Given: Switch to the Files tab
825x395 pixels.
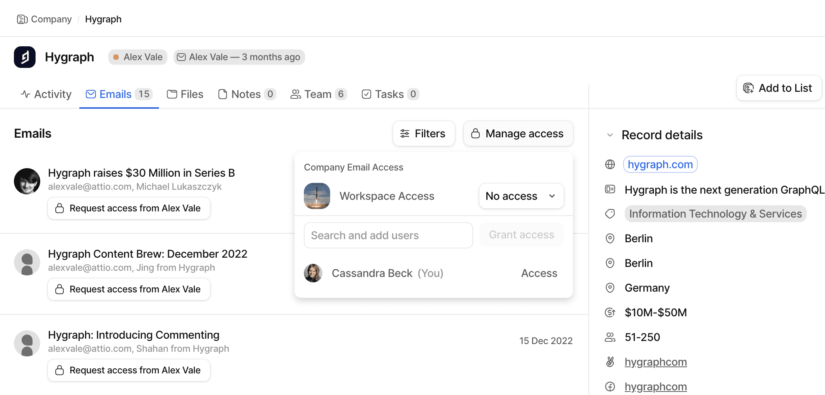Looking at the screenshot, I should click(185, 94).
